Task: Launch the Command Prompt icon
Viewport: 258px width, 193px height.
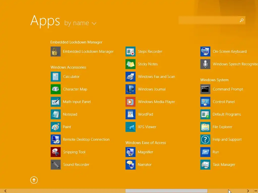Action: 205,89
